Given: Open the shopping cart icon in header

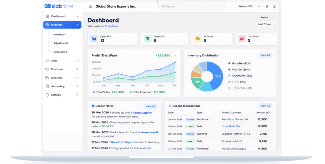Looking at the screenshot, I should tap(267, 6).
